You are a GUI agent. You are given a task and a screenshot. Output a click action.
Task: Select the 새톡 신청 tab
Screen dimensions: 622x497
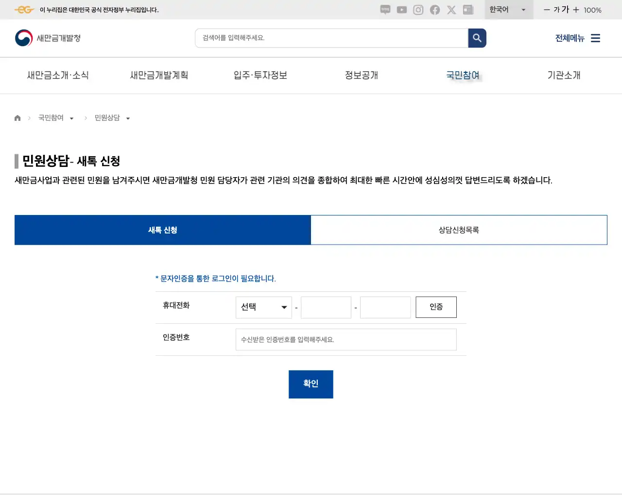pos(163,230)
